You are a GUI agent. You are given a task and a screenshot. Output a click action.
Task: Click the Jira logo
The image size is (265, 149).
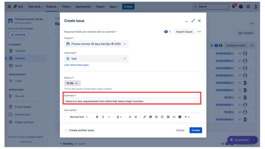pos(18,6)
